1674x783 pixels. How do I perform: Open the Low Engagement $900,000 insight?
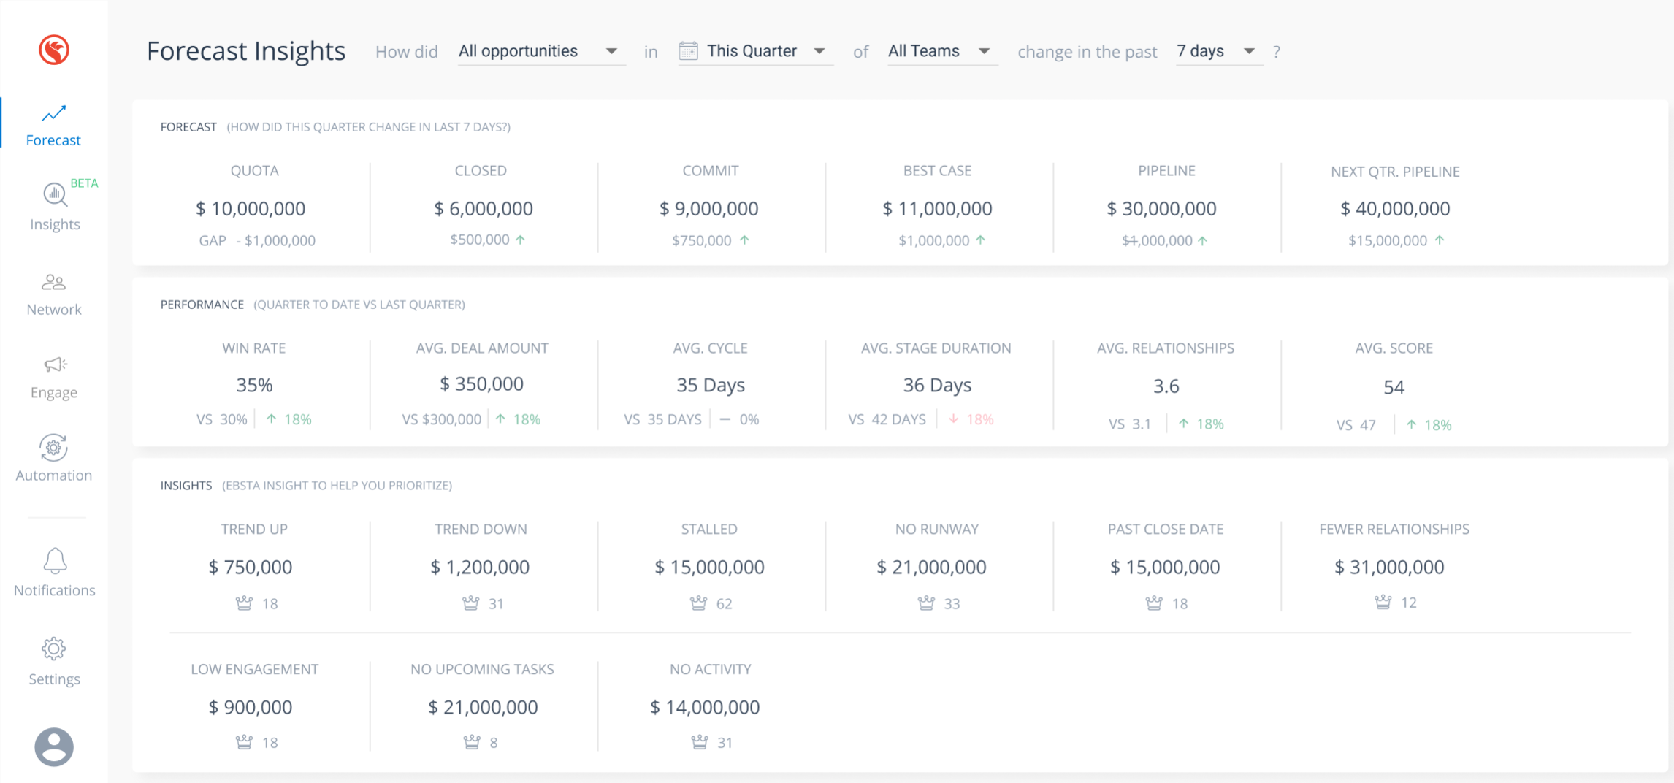(x=251, y=707)
